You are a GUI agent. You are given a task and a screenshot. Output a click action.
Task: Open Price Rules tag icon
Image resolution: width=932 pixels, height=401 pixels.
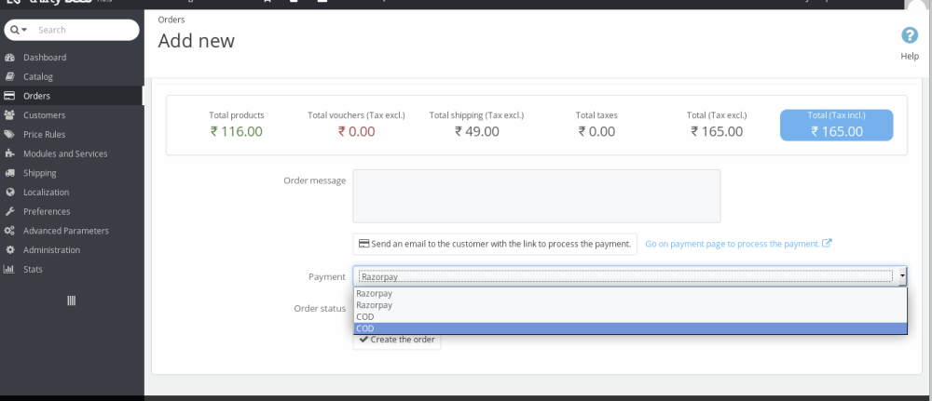(x=9, y=134)
